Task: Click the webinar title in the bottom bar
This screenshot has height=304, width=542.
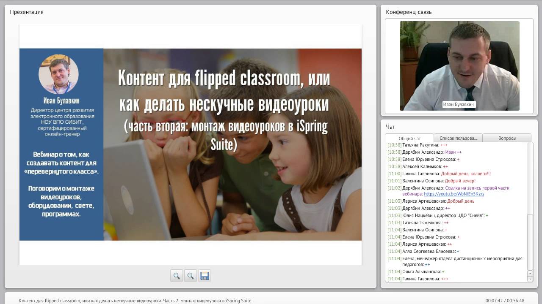Action: point(135,301)
